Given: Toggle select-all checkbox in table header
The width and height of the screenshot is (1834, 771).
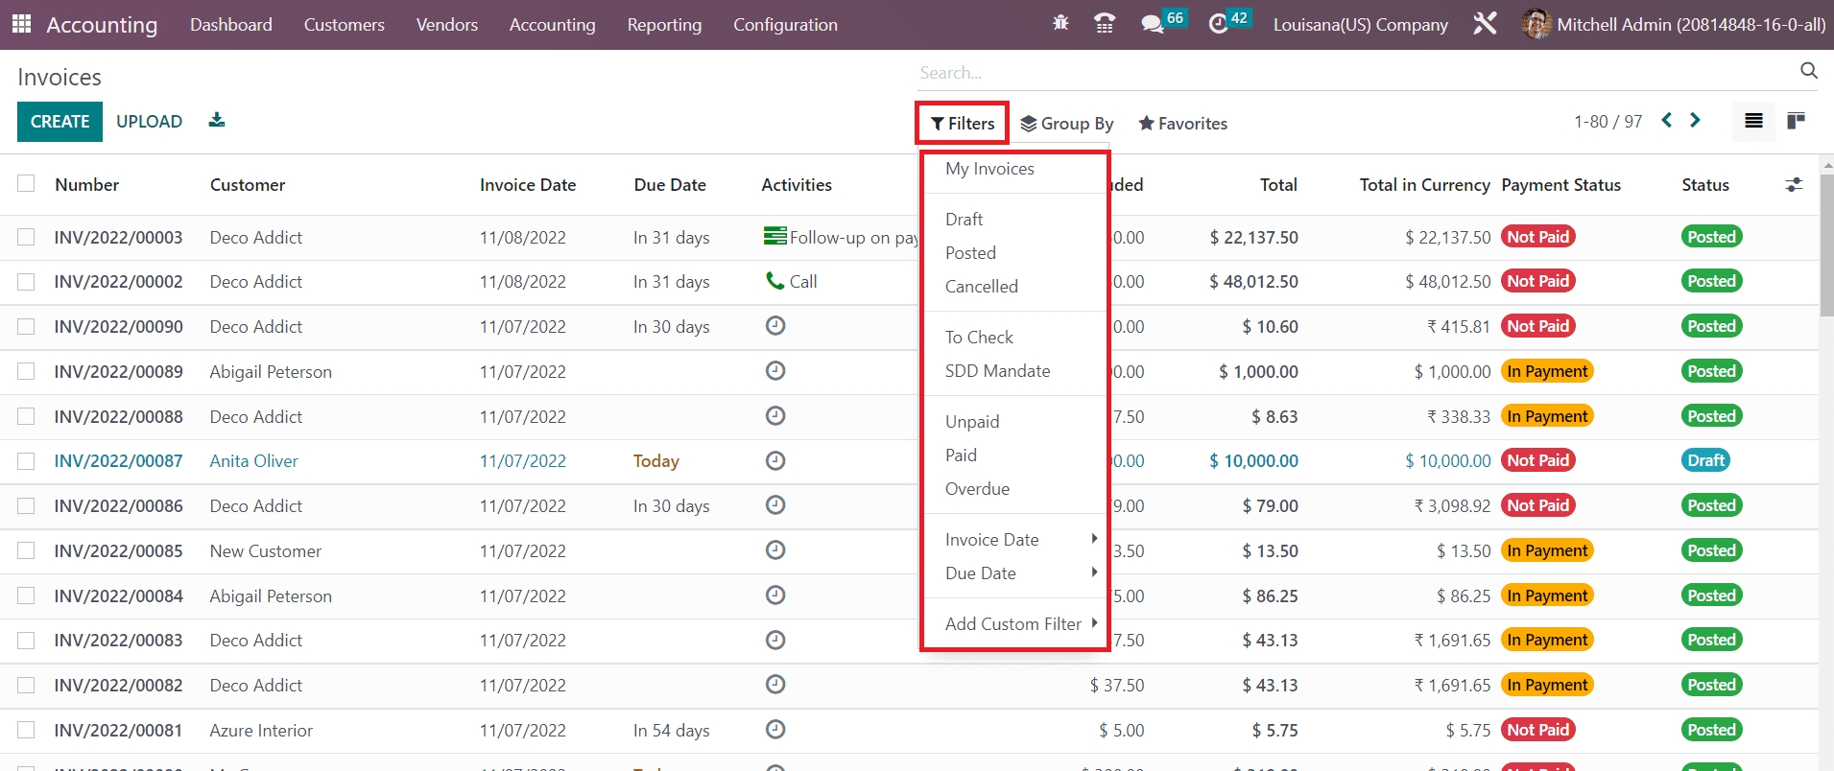Looking at the screenshot, I should tap(26, 184).
